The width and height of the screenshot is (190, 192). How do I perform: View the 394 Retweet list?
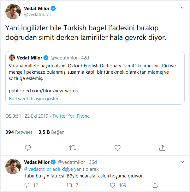(19, 132)
